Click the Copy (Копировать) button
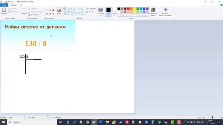 pyautogui.click(x=13, y=12)
